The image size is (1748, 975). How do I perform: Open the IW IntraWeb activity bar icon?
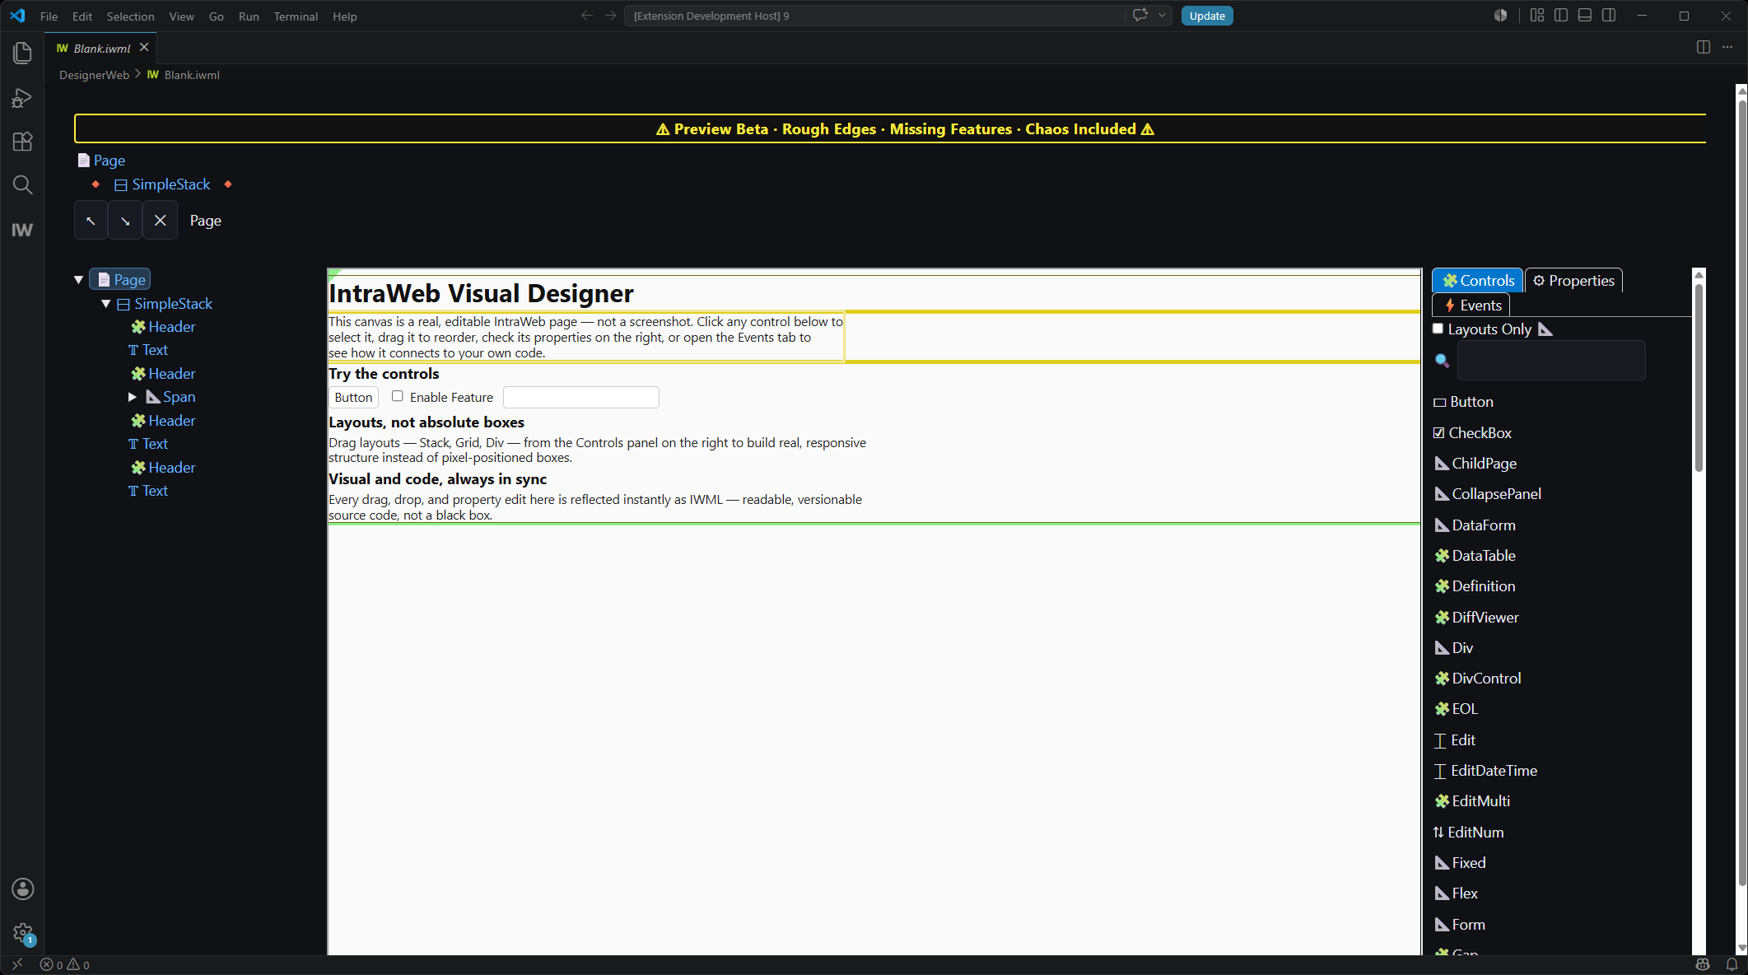(x=22, y=230)
